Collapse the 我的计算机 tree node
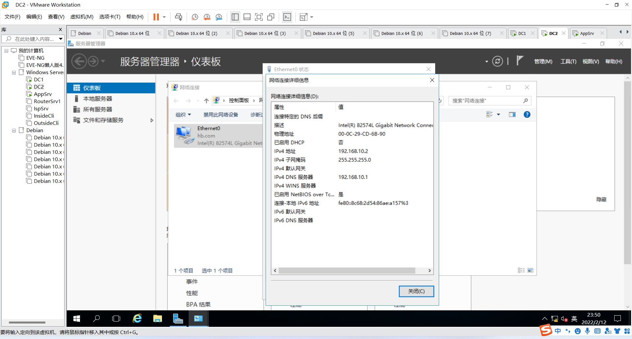632x339 pixels. 6,51
